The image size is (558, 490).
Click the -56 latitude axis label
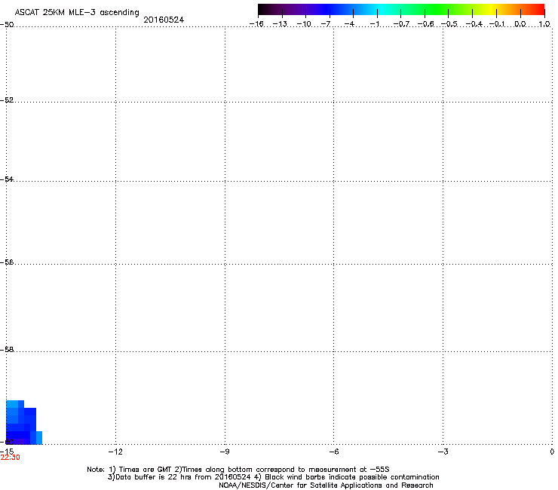[x=7, y=262]
